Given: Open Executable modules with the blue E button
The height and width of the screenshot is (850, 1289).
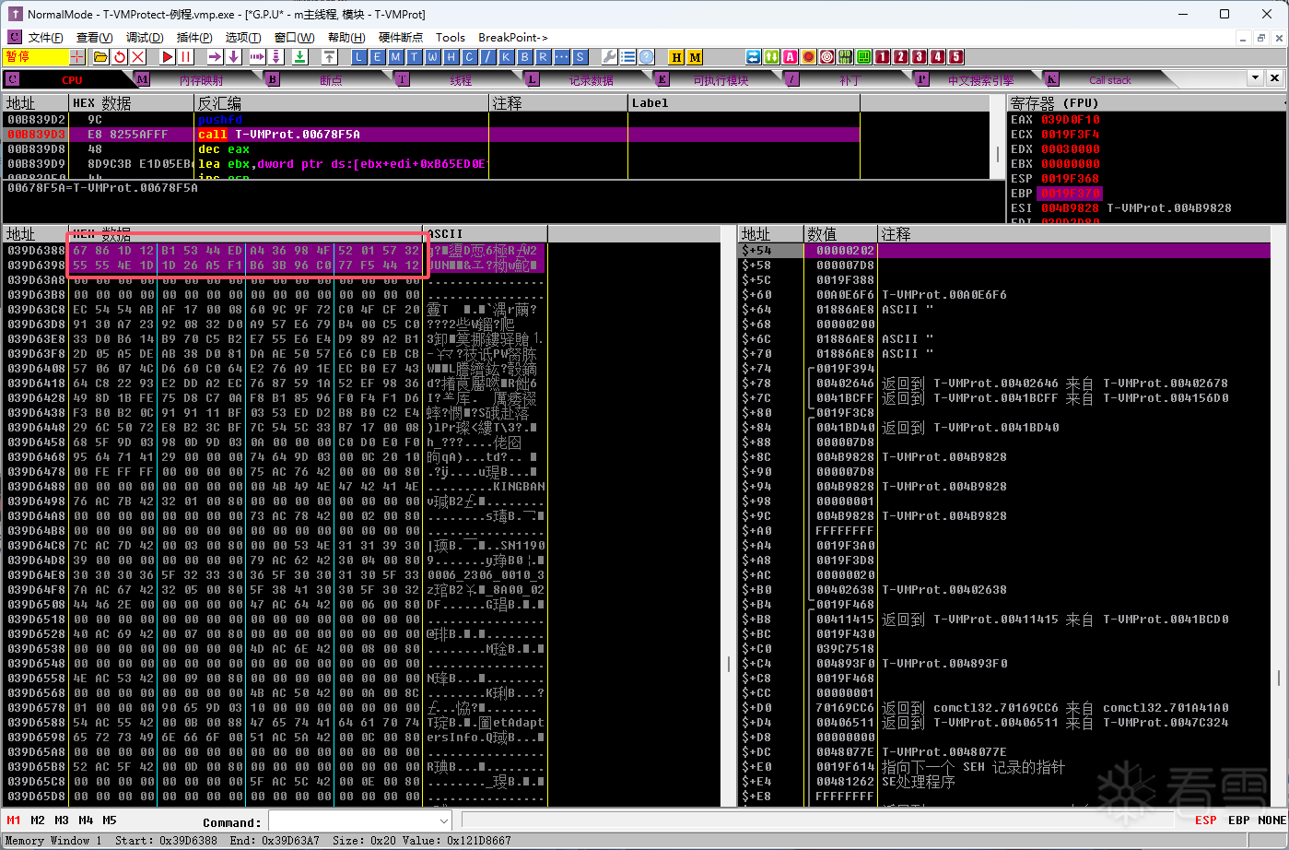Looking at the screenshot, I should tap(377, 57).
